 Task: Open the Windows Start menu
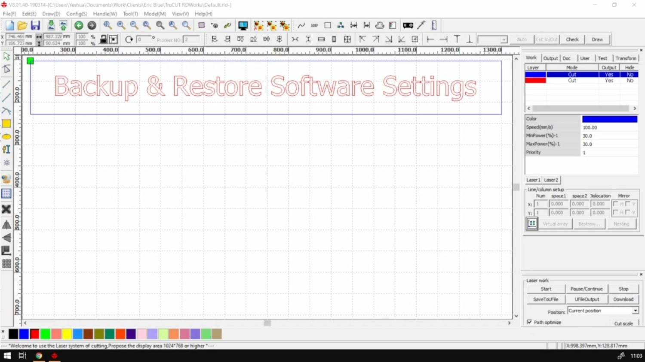(7, 356)
